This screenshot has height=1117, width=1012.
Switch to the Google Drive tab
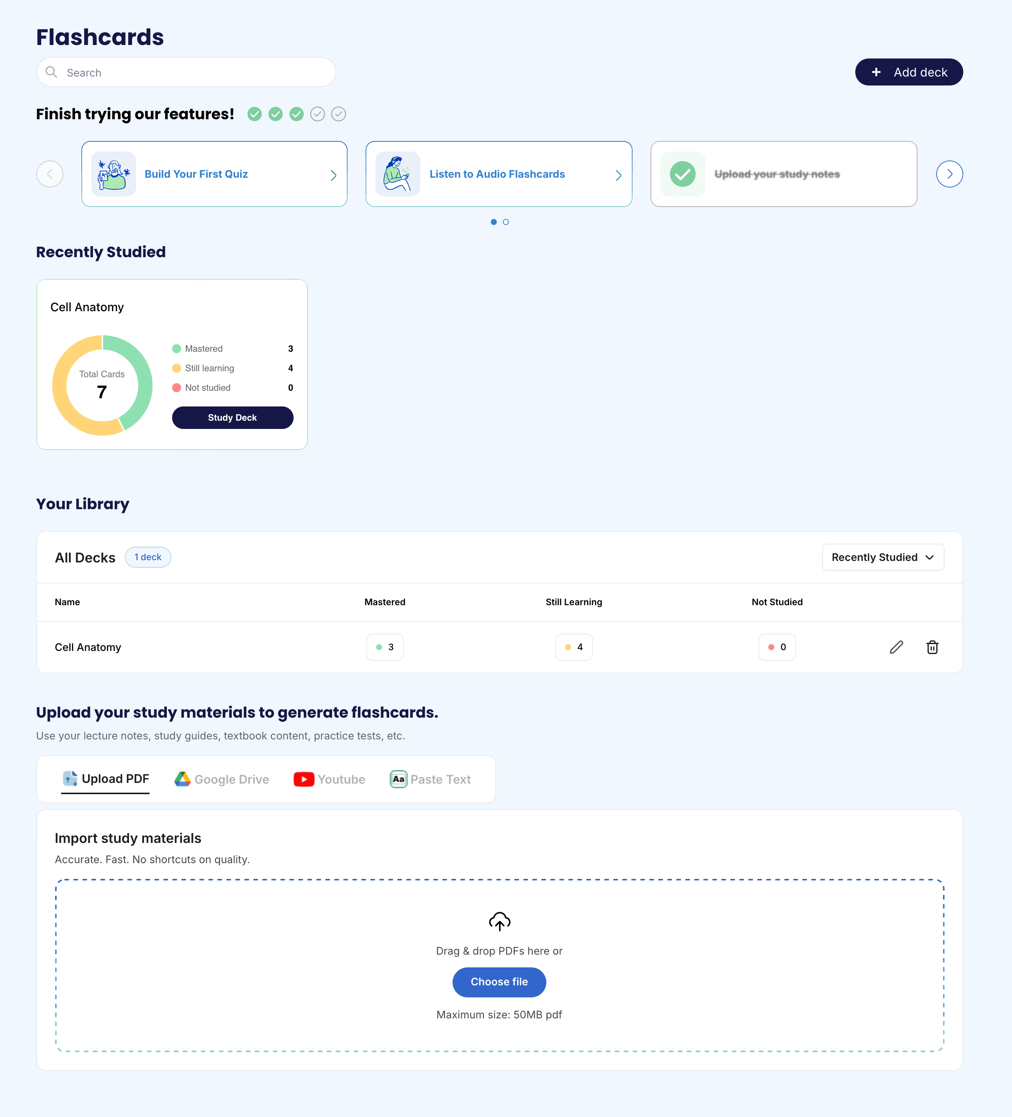[222, 779]
